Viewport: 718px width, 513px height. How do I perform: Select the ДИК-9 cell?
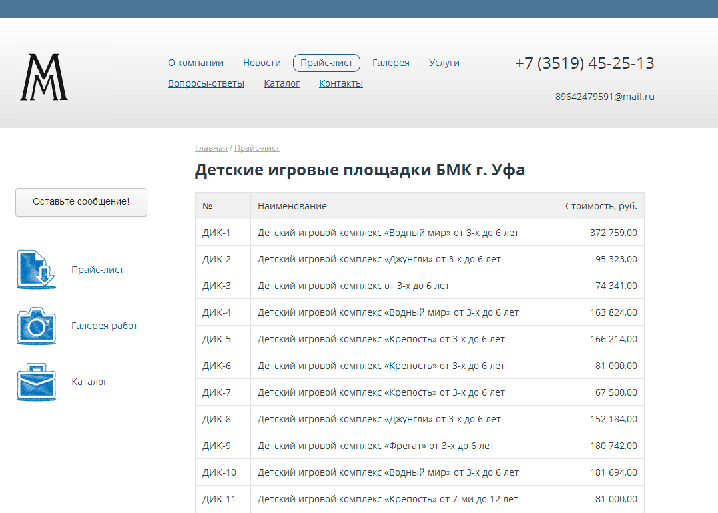[x=223, y=445]
